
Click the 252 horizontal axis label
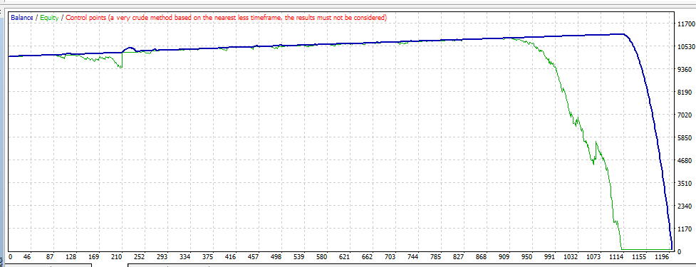139,257
